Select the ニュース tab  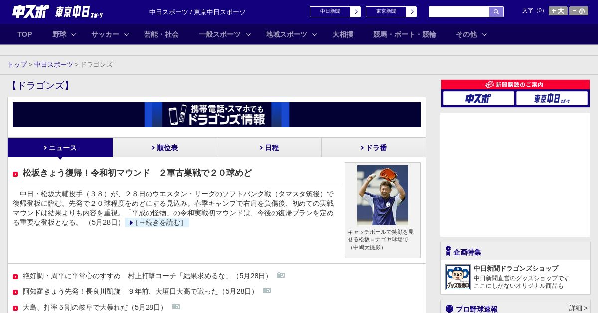pos(60,148)
